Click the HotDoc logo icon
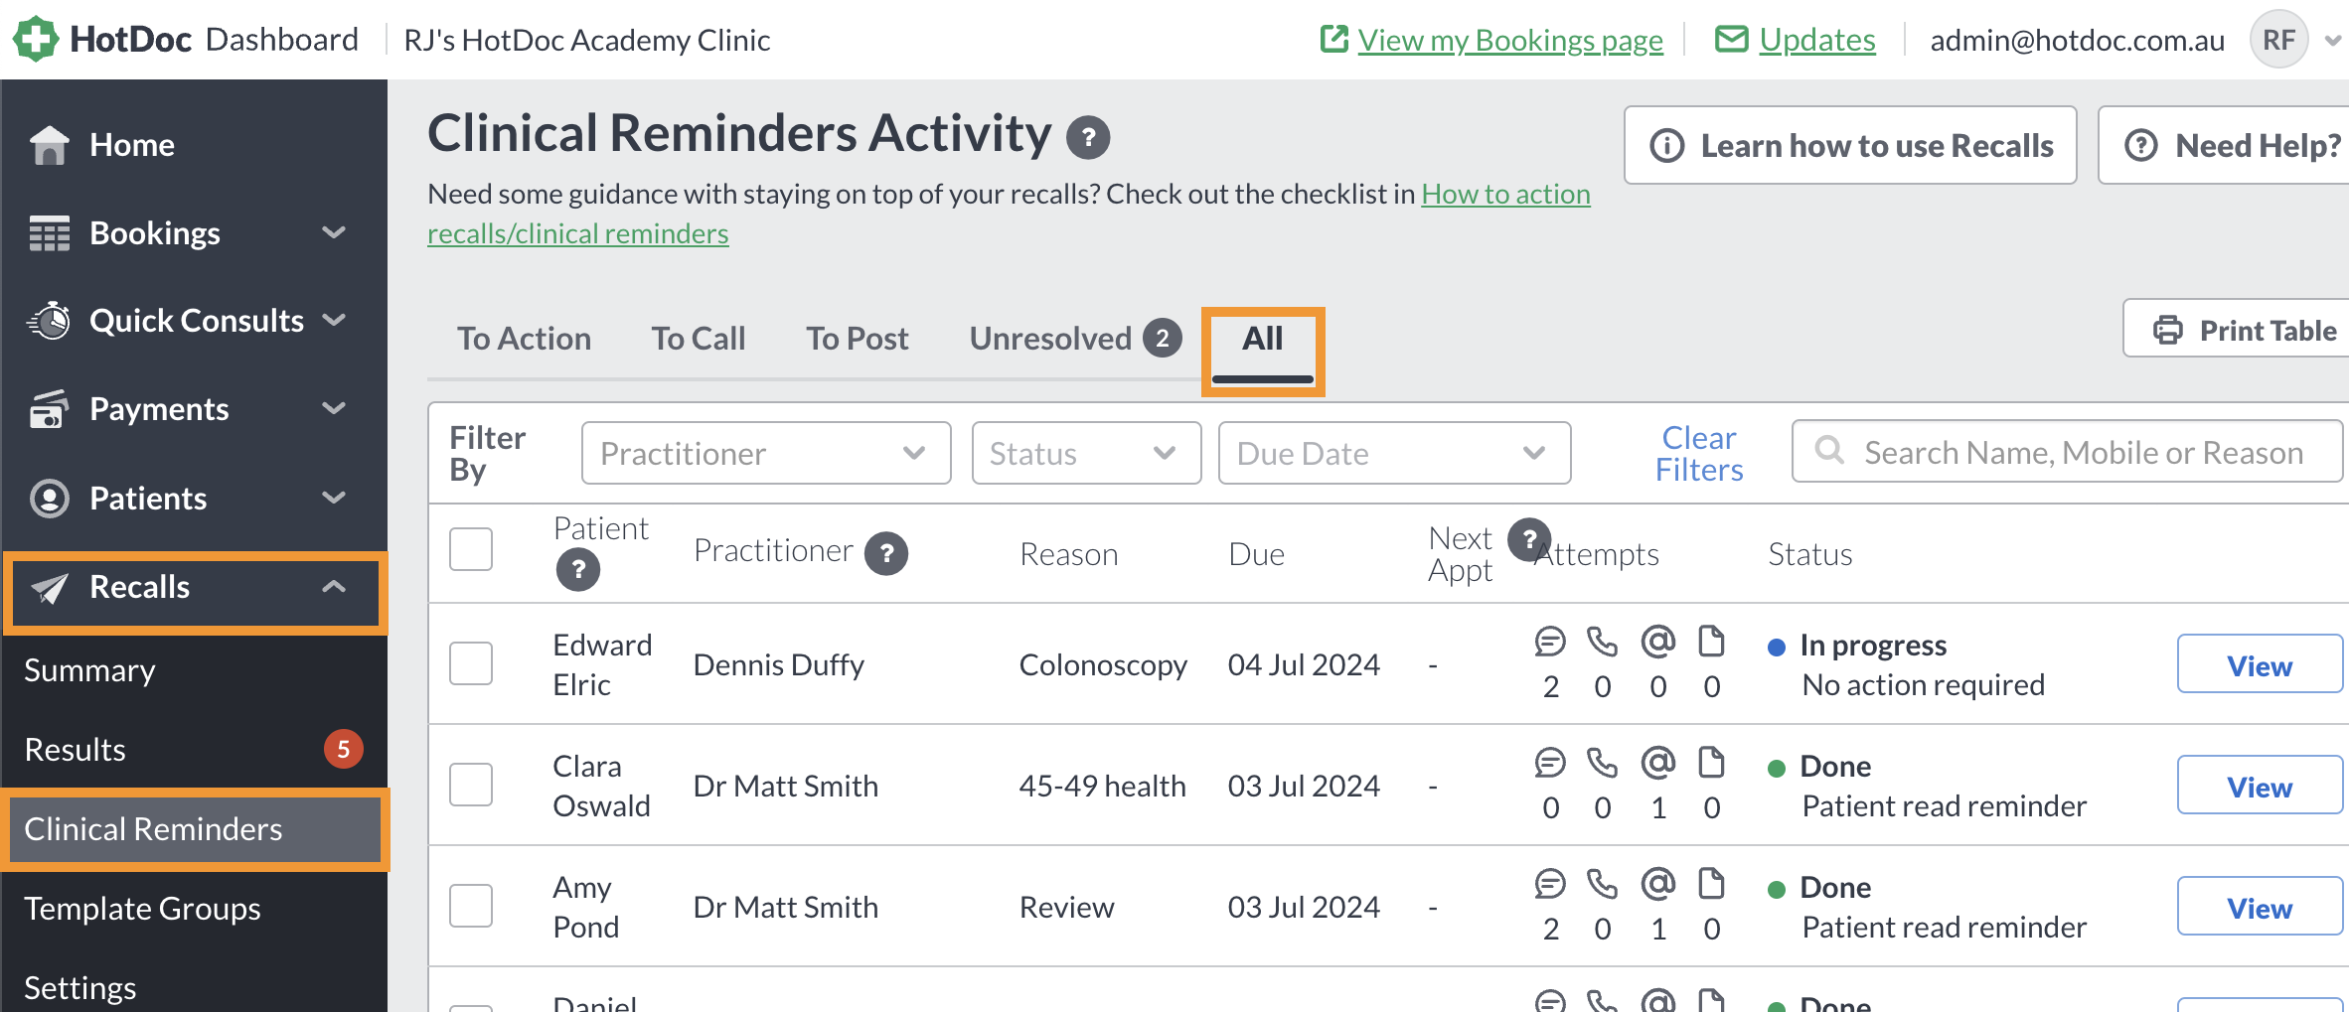 tap(36, 39)
